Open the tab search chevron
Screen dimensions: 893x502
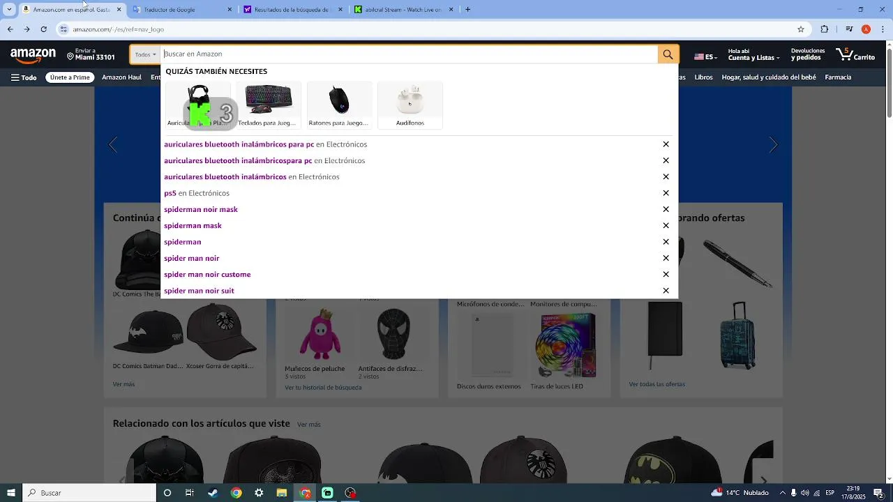9,9
